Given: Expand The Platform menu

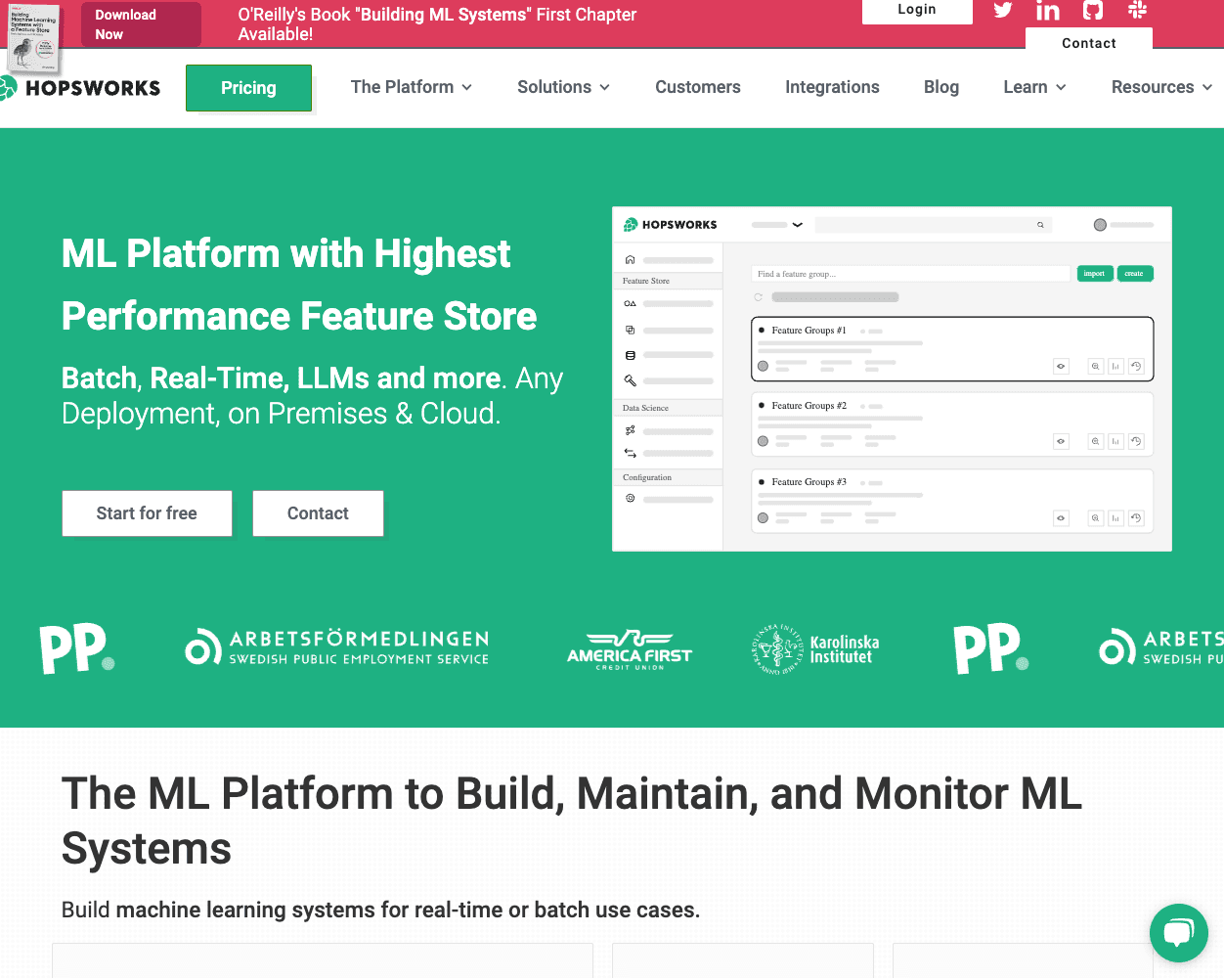Looking at the screenshot, I should [x=412, y=87].
